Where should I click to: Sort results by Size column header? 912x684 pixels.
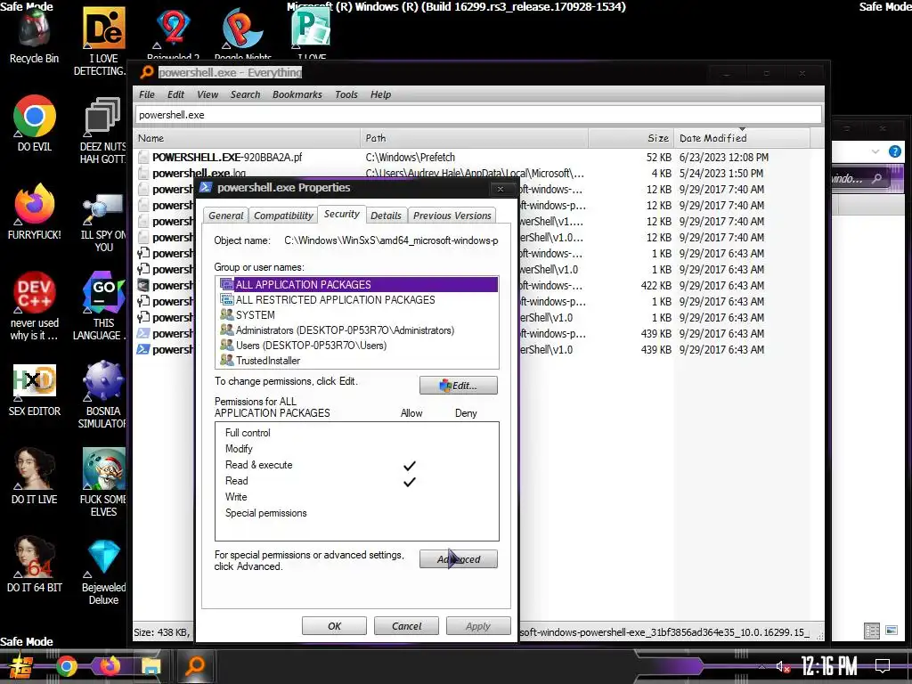coord(631,138)
